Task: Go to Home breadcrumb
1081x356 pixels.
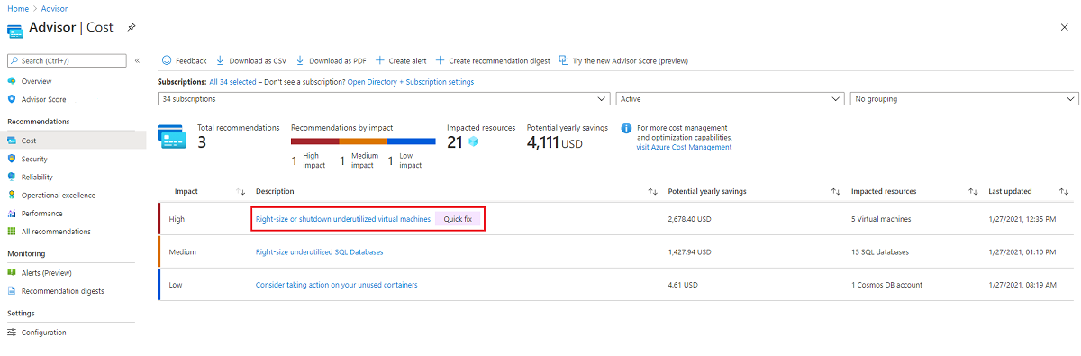Action: point(17,8)
